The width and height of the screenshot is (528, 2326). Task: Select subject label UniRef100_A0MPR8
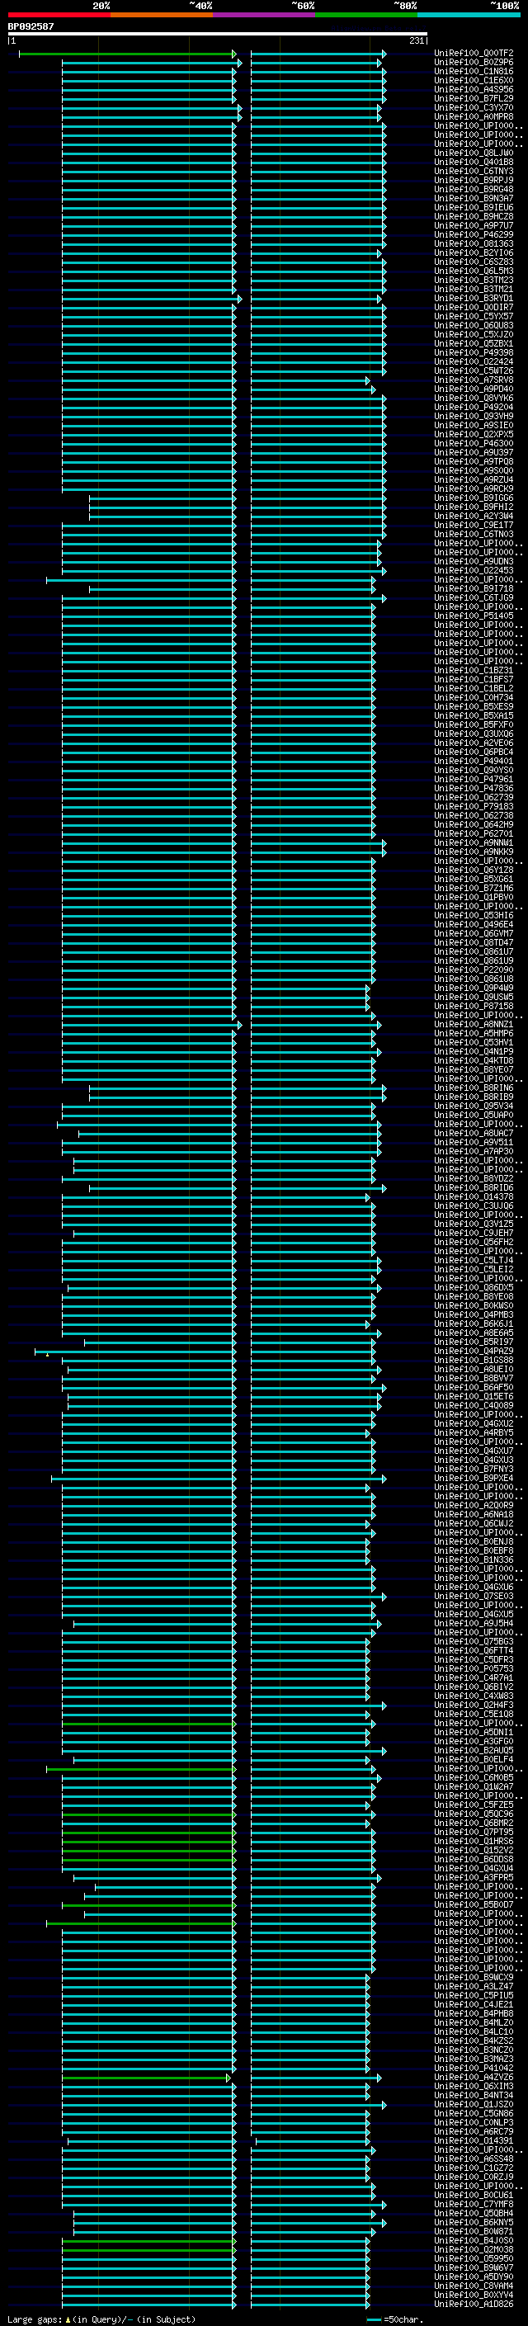(x=474, y=116)
